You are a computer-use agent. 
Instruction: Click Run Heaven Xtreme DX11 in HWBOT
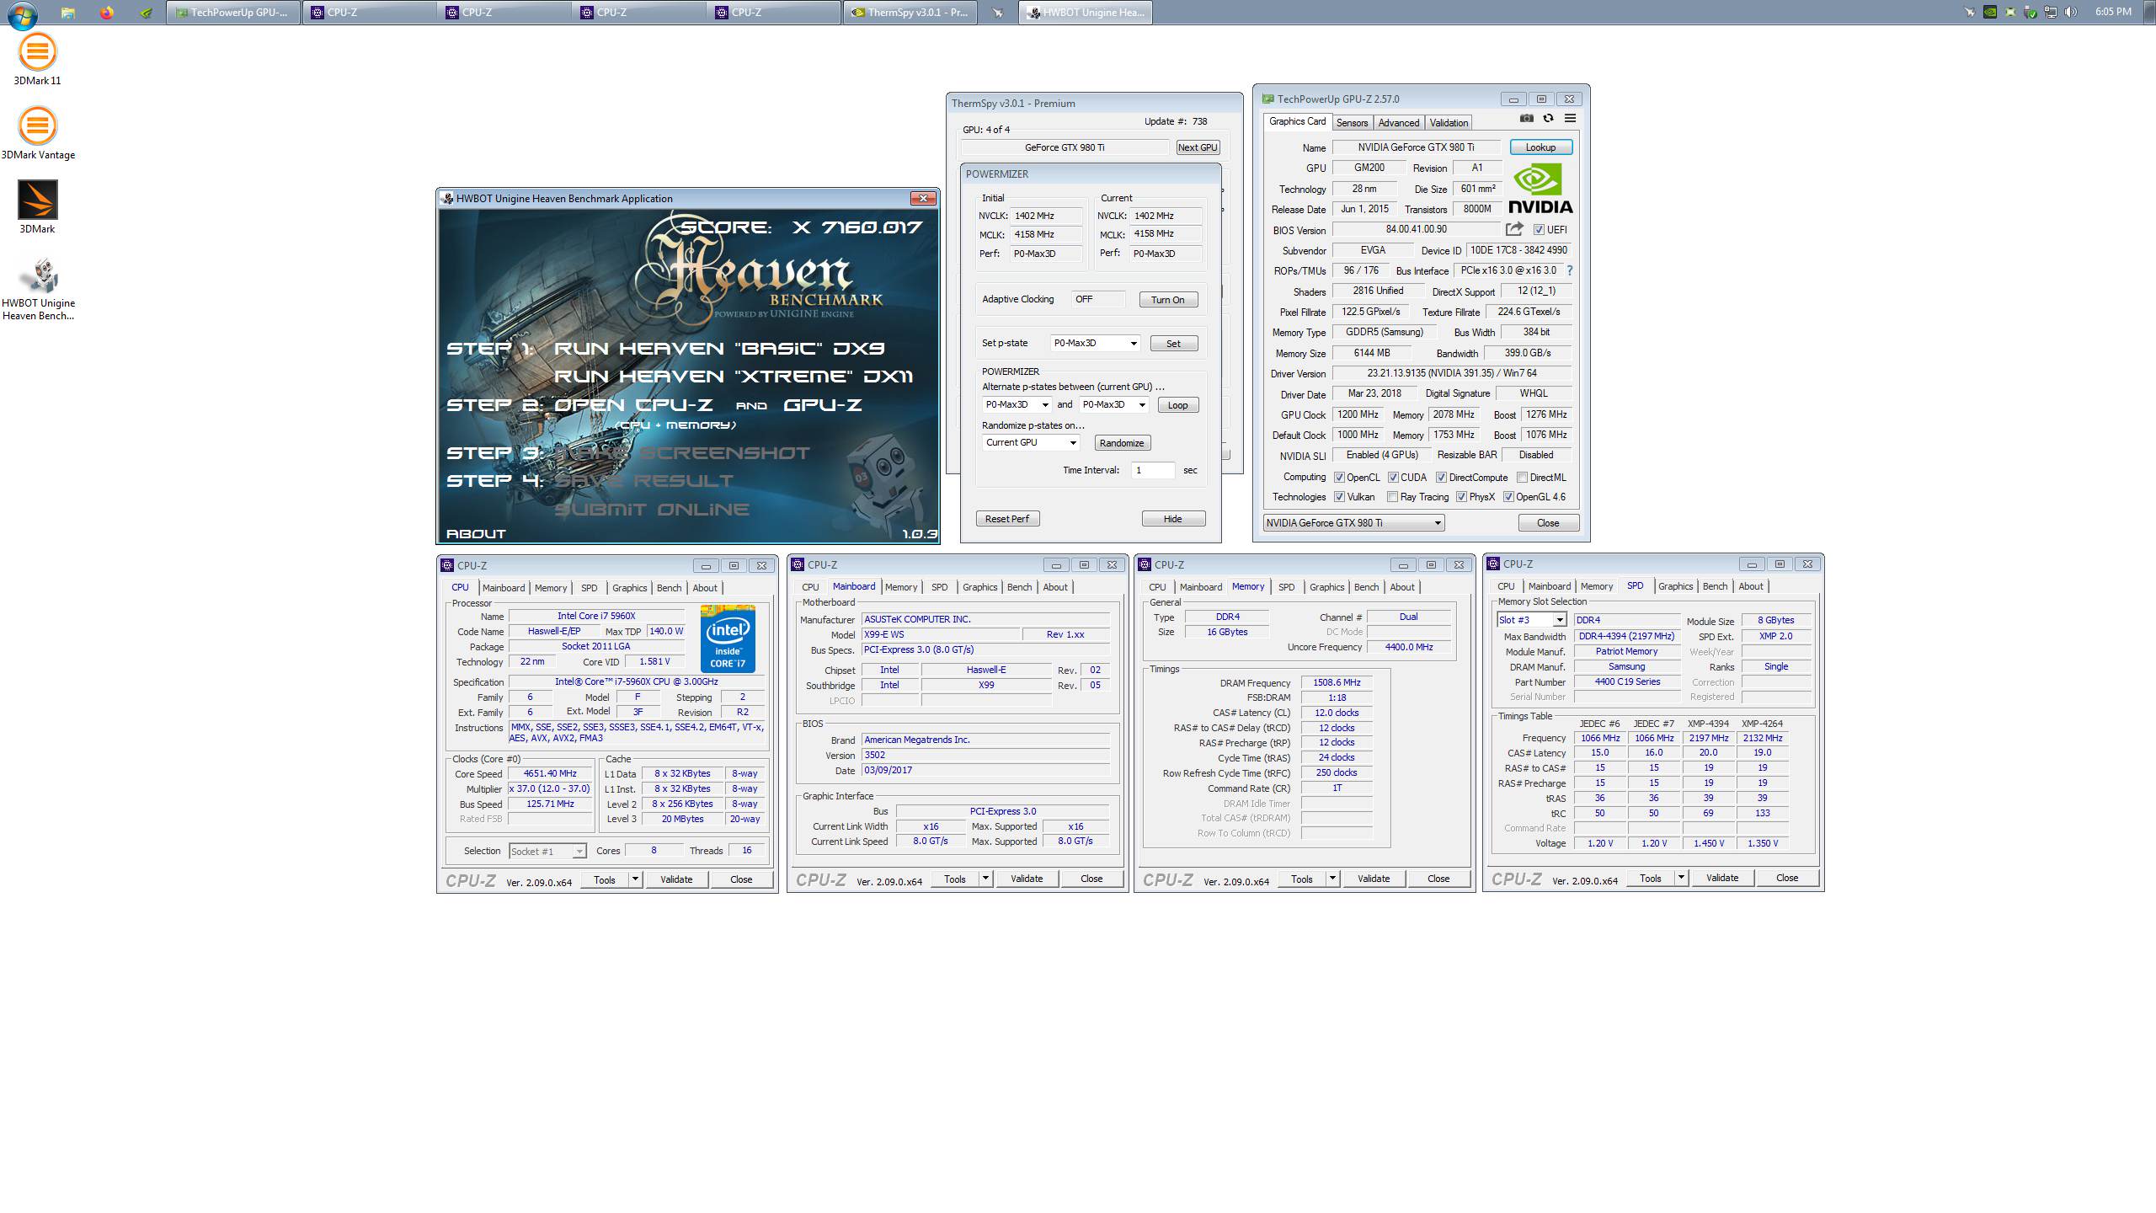pos(733,377)
